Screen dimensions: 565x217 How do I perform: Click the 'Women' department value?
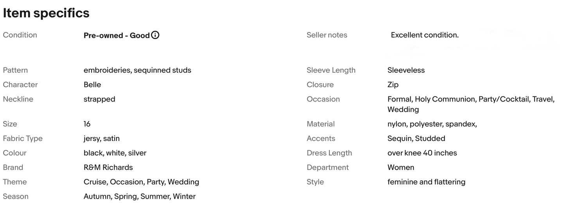[x=401, y=167]
